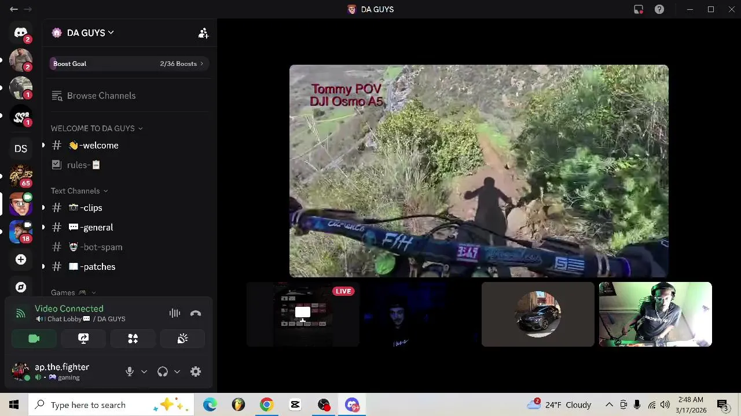
Task: Show hidden tray icons arrow
Action: [x=609, y=405]
